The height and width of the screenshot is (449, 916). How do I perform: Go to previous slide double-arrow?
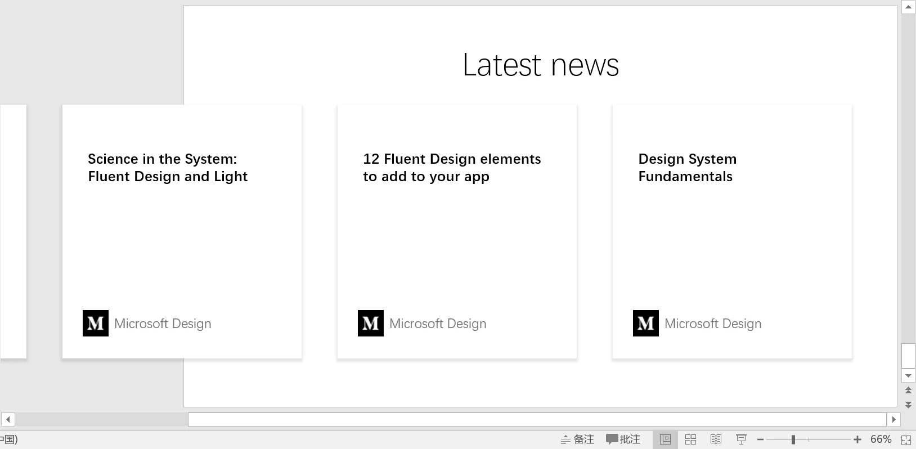tap(908, 390)
